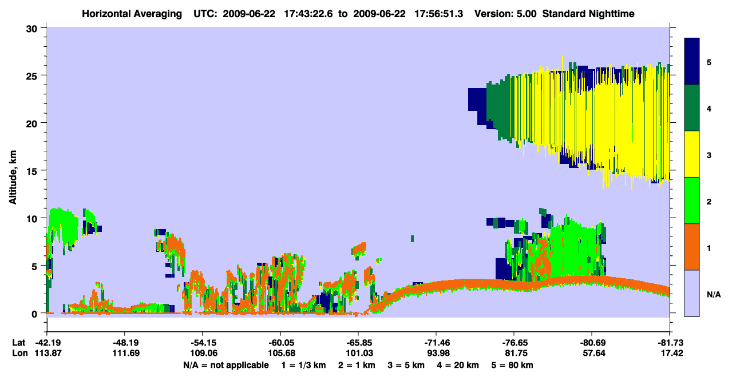Click the orange level 1 colorbar segment
The image size is (744, 381).
[692, 247]
